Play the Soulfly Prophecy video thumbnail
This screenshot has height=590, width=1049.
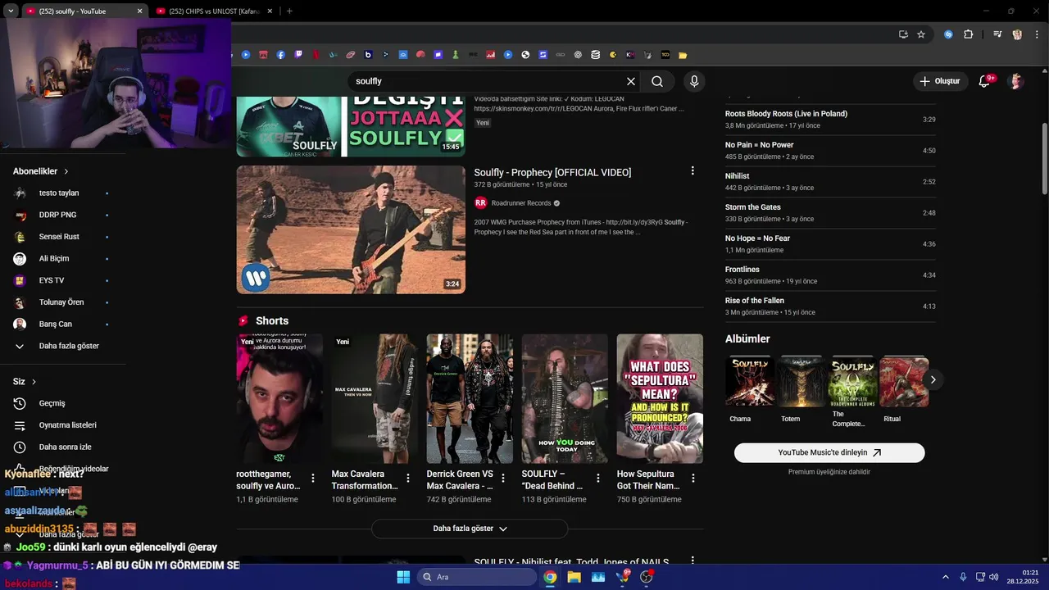(x=351, y=229)
